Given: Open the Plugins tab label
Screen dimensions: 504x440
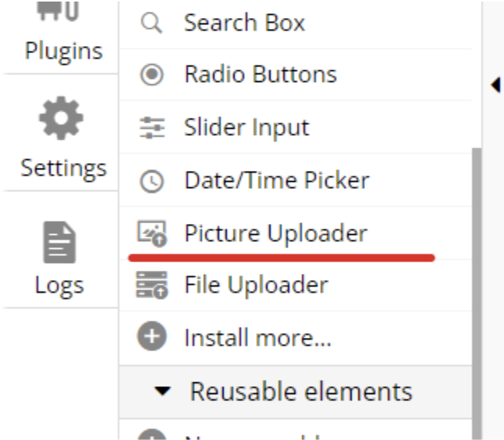Looking at the screenshot, I should pos(63,51).
